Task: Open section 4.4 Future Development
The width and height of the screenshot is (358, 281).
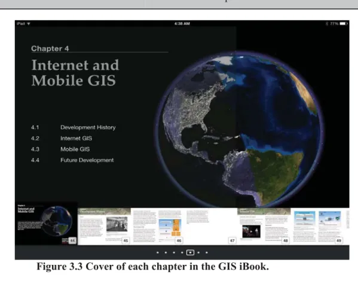Action: pos(72,160)
